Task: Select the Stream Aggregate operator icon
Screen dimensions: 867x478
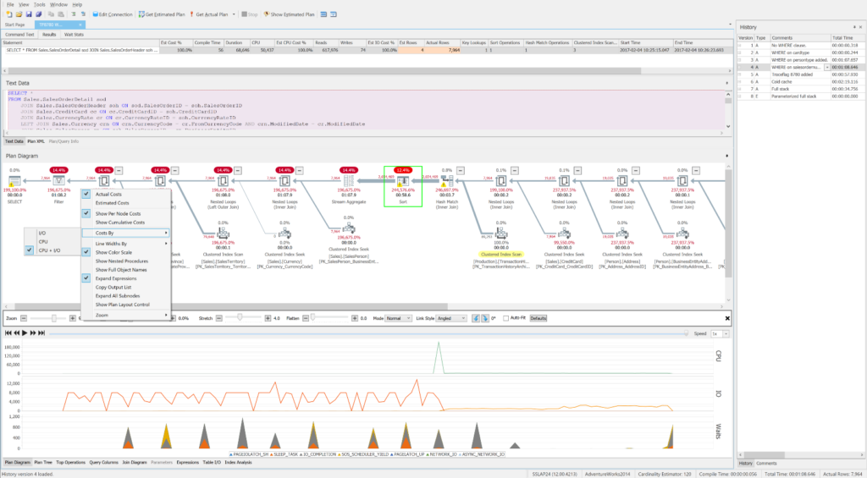Action: tap(349, 181)
